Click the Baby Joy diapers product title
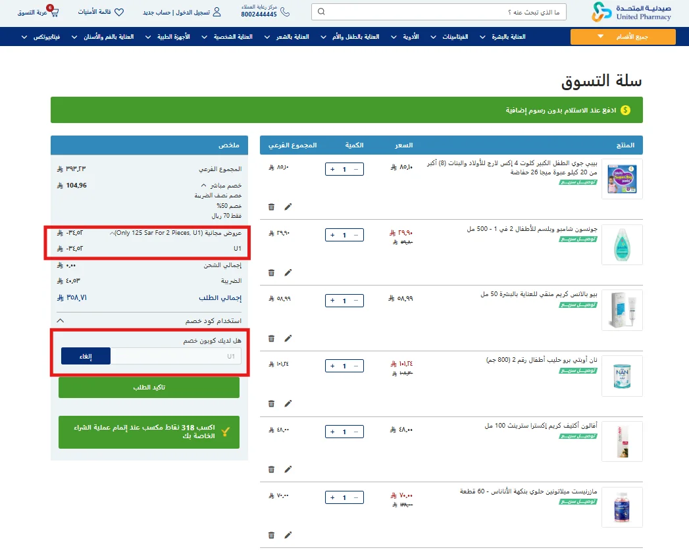Screen dimensions: 689x550 point(513,167)
